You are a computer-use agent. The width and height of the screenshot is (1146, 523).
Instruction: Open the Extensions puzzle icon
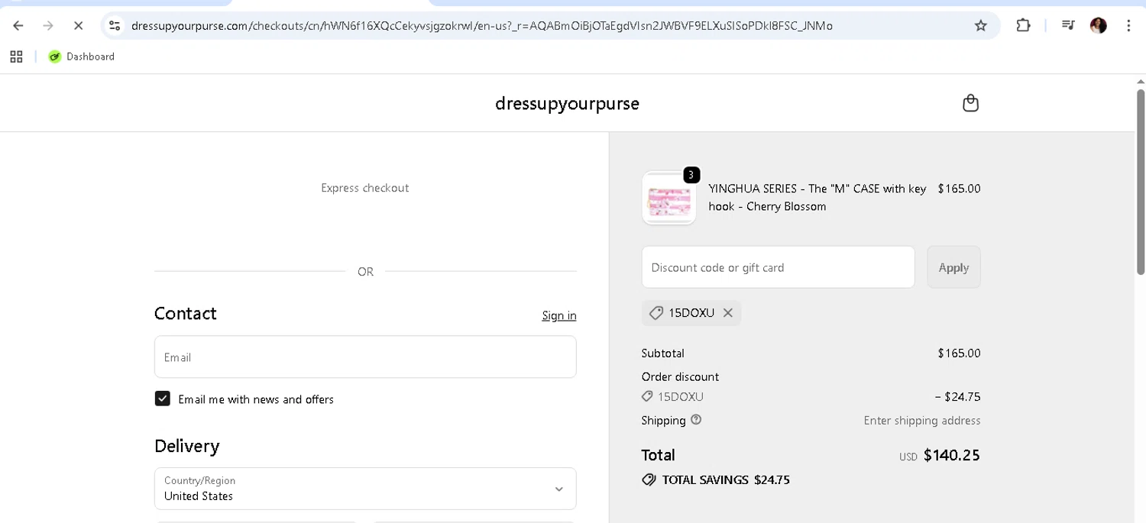click(1023, 25)
